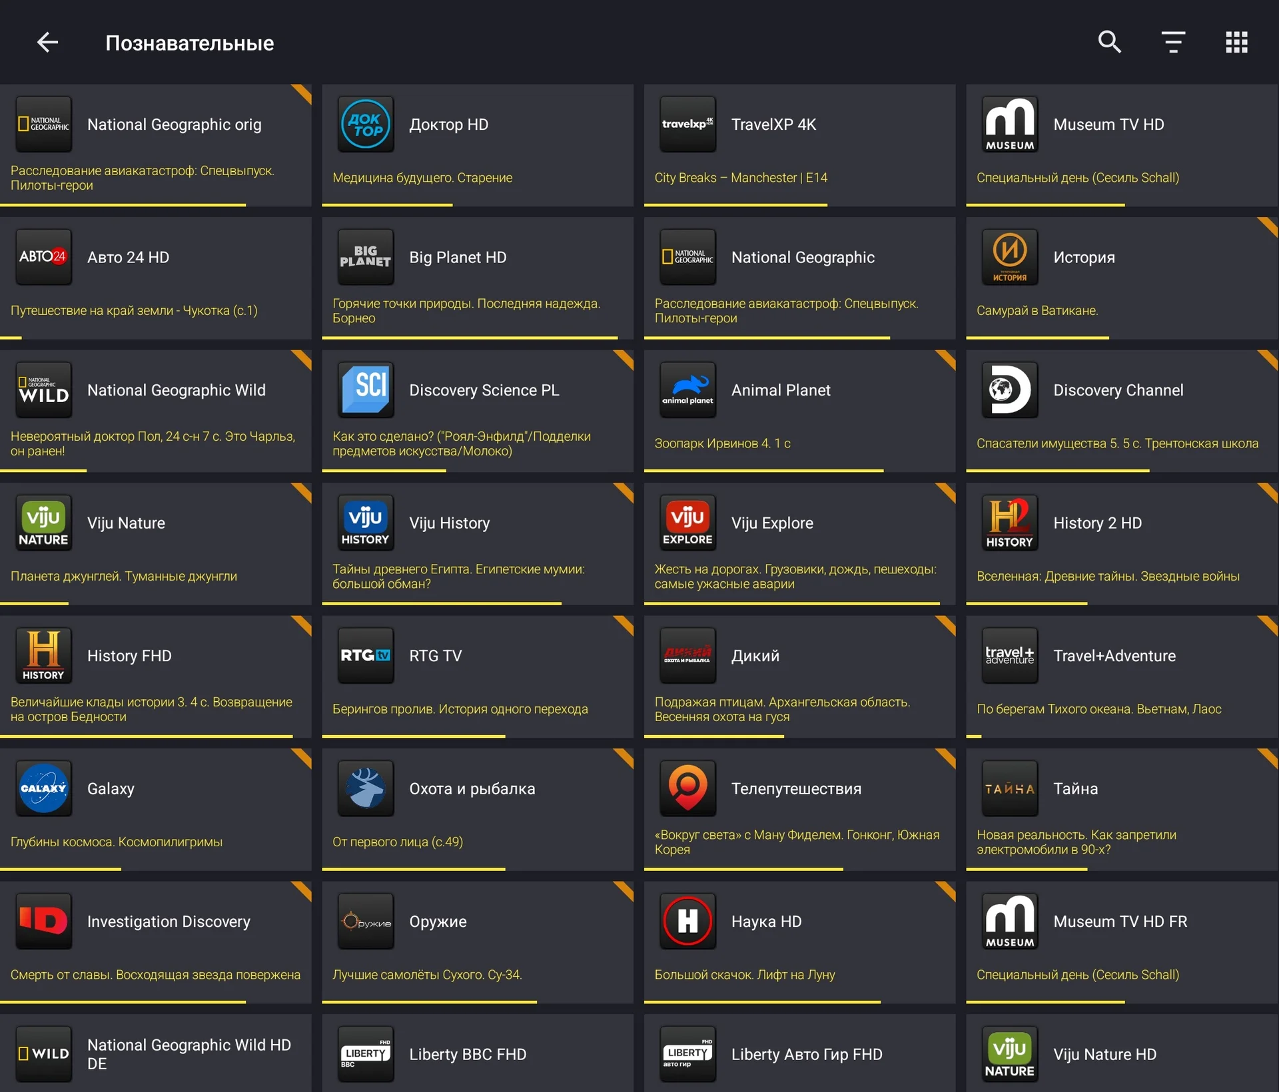Tap the Оружие channel logo

coord(366,922)
